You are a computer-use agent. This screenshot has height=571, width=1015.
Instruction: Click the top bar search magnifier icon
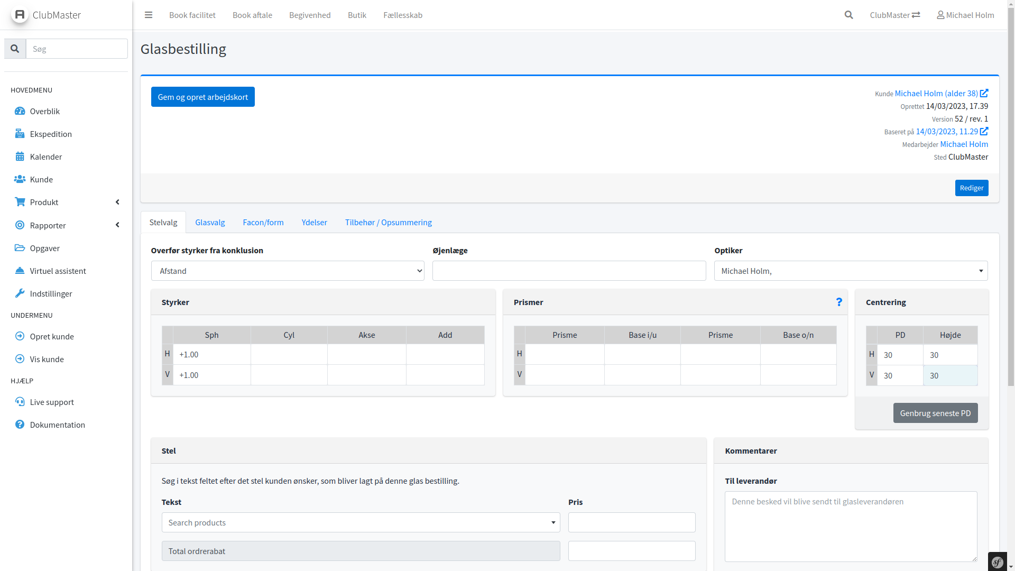(848, 15)
